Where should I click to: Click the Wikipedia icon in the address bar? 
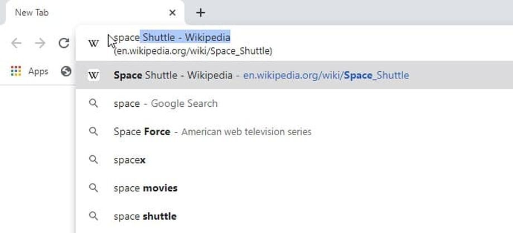(x=94, y=43)
